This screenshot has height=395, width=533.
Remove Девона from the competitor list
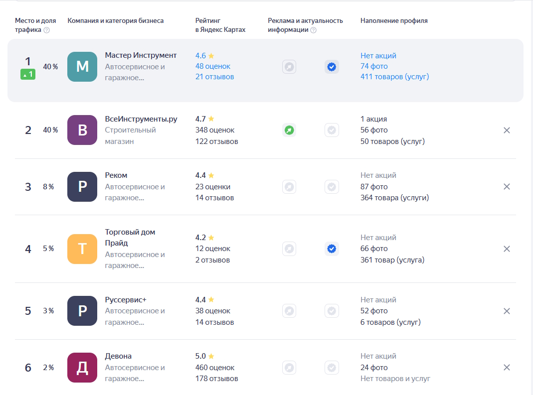507,368
